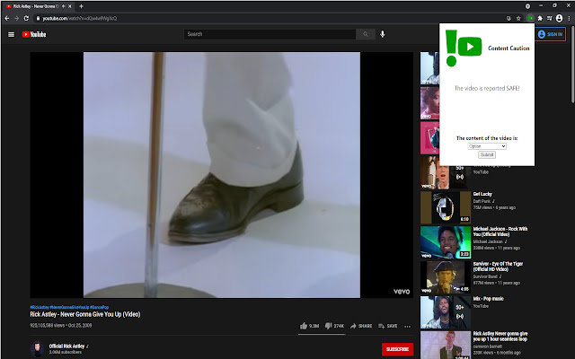Image resolution: width=575 pixels, height=359 pixels.
Task: Start voice search with the microphone icon
Action: tap(383, 34)
